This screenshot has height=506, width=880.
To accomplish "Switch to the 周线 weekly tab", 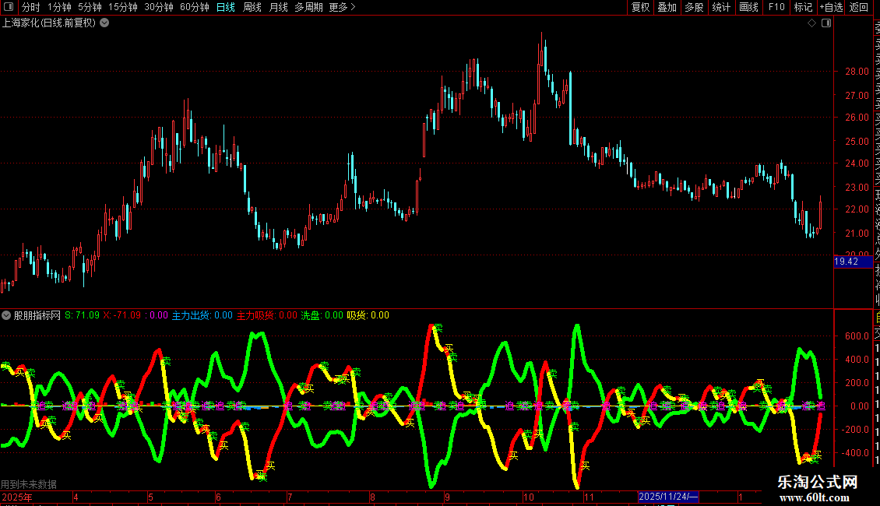I will point(252,7).
